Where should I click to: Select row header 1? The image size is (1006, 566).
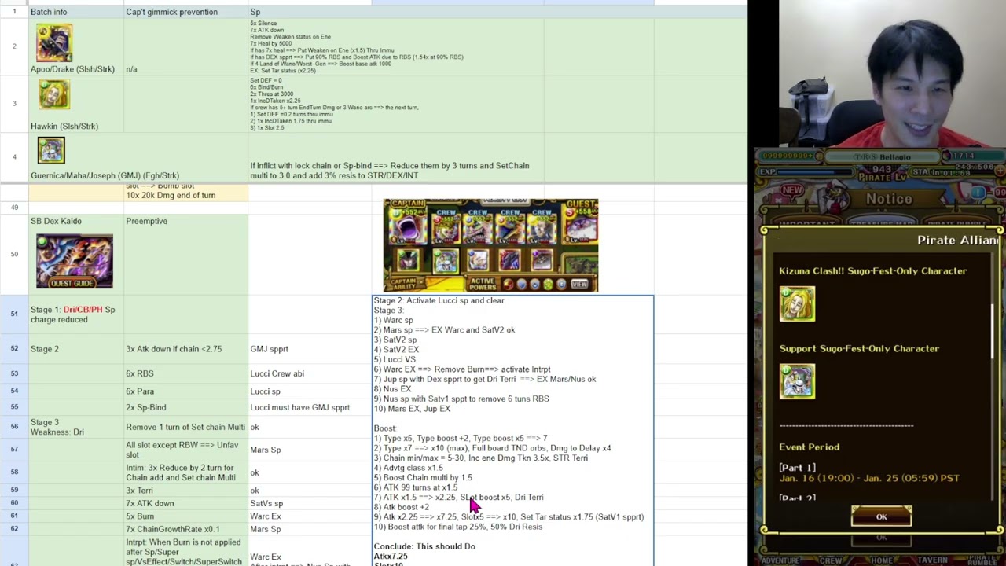[x=14, y=12]
